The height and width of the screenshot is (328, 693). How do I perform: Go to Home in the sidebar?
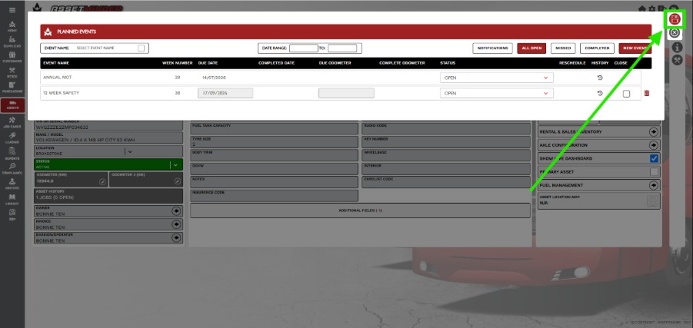(x=12, y=26)
